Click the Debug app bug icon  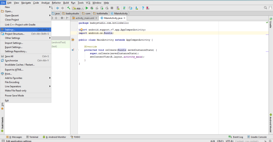click(x=92, y=8)
